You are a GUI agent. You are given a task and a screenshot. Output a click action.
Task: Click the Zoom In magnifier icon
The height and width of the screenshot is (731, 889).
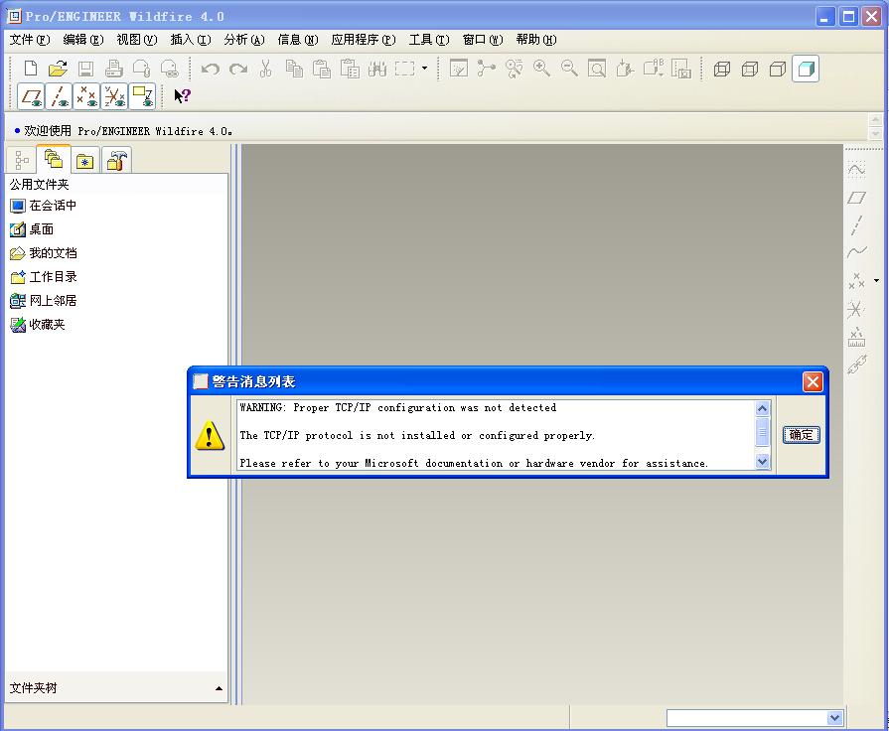(542, 69)
